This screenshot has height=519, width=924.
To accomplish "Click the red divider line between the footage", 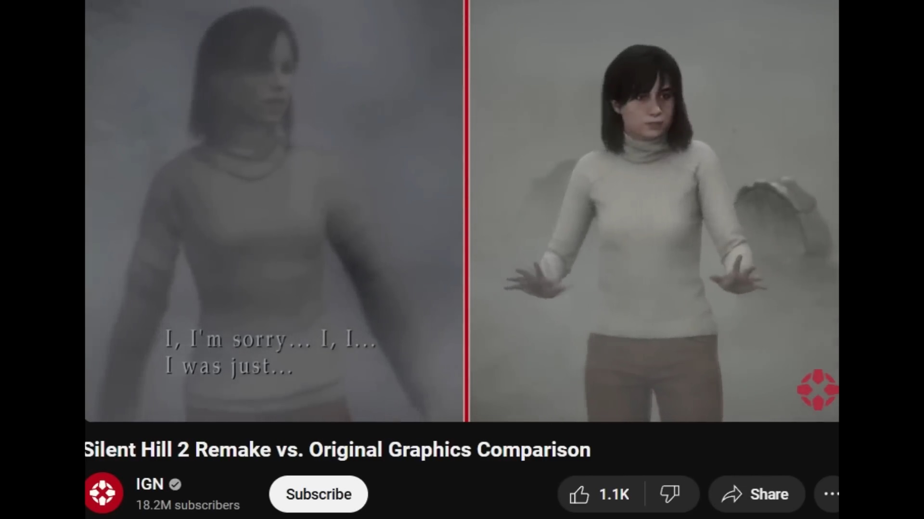I will 466,211.
